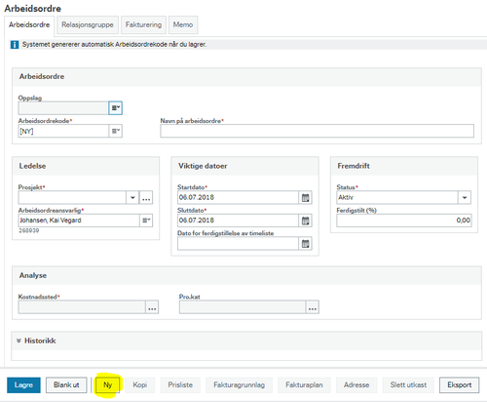Screen dimensions: 487x402
Task: Switch to the Relasjonsgruppe tab
Action: (x=88, y=24)
